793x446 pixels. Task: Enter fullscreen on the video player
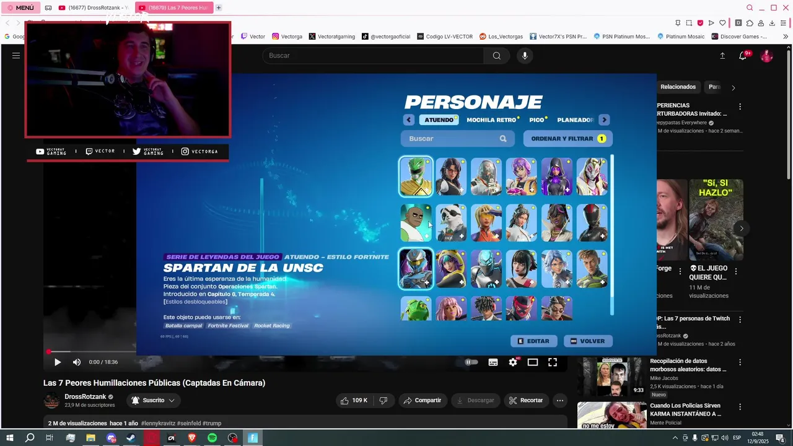pyautogui.click(x=553, y=362)
